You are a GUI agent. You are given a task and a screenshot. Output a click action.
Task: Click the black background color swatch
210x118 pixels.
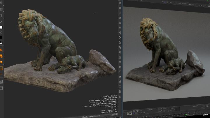(x=1, y=37)
